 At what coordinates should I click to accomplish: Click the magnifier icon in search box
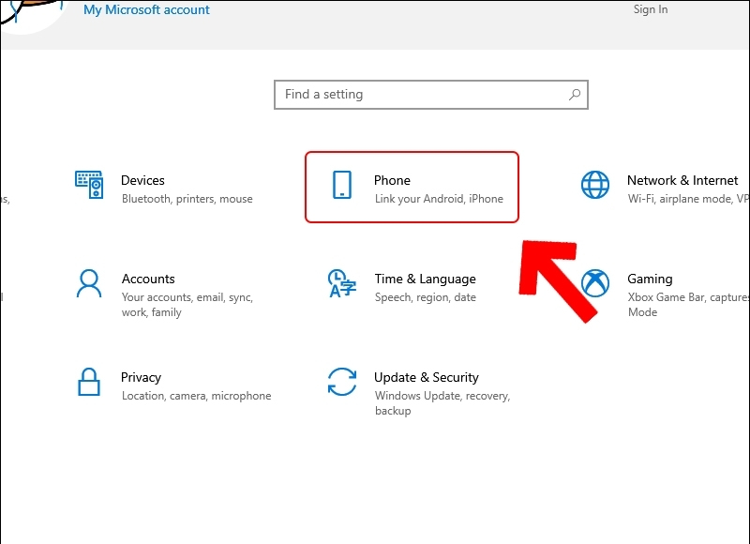[575, 95]
